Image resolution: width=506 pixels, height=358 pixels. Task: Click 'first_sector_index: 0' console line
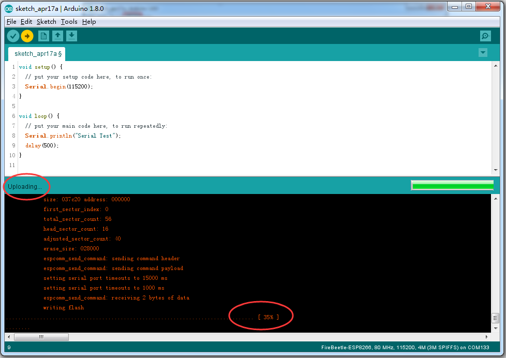click(x=76, y=209)
